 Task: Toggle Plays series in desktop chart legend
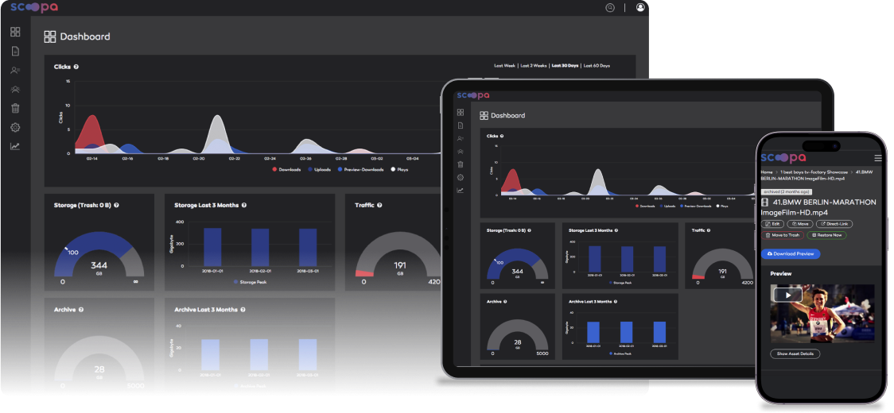coord(397,169)
